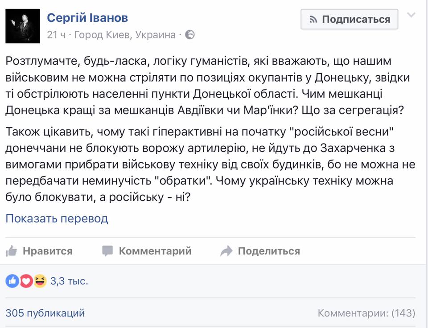The image size is (428, 328).
Task: Click the share arrow icon
Action: click(226, 251)
